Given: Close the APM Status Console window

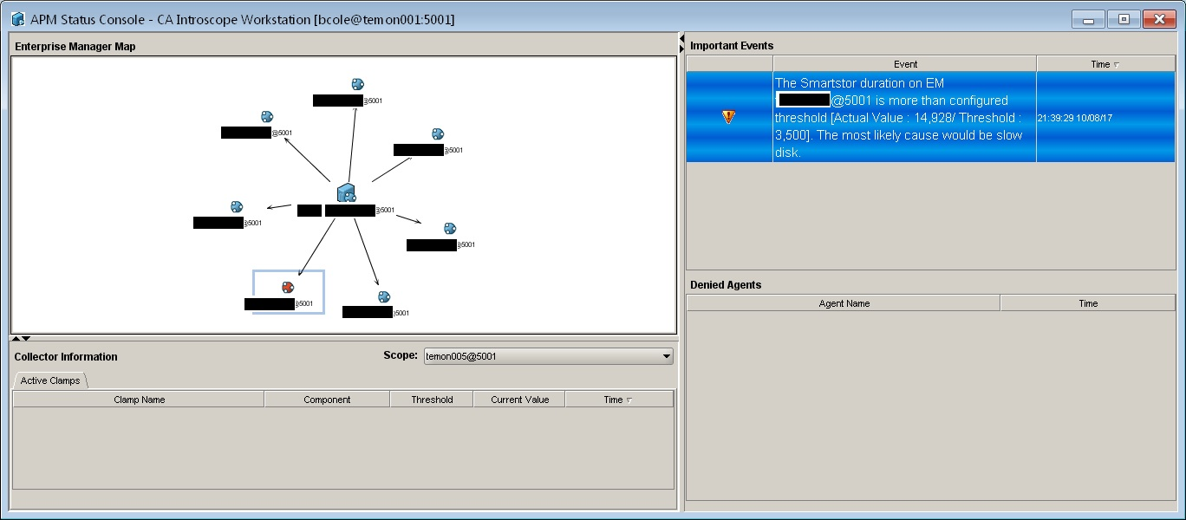Looking at the screenshot, I should click(1159, 19).
